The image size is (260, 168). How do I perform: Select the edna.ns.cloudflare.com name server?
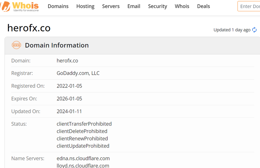click(x=83, y=158)
